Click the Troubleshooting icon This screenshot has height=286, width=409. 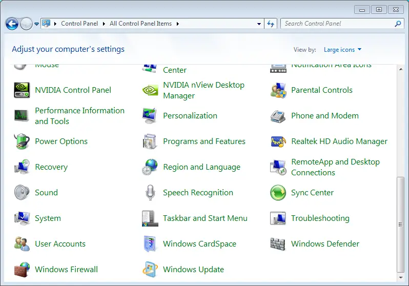click(278, 218)
